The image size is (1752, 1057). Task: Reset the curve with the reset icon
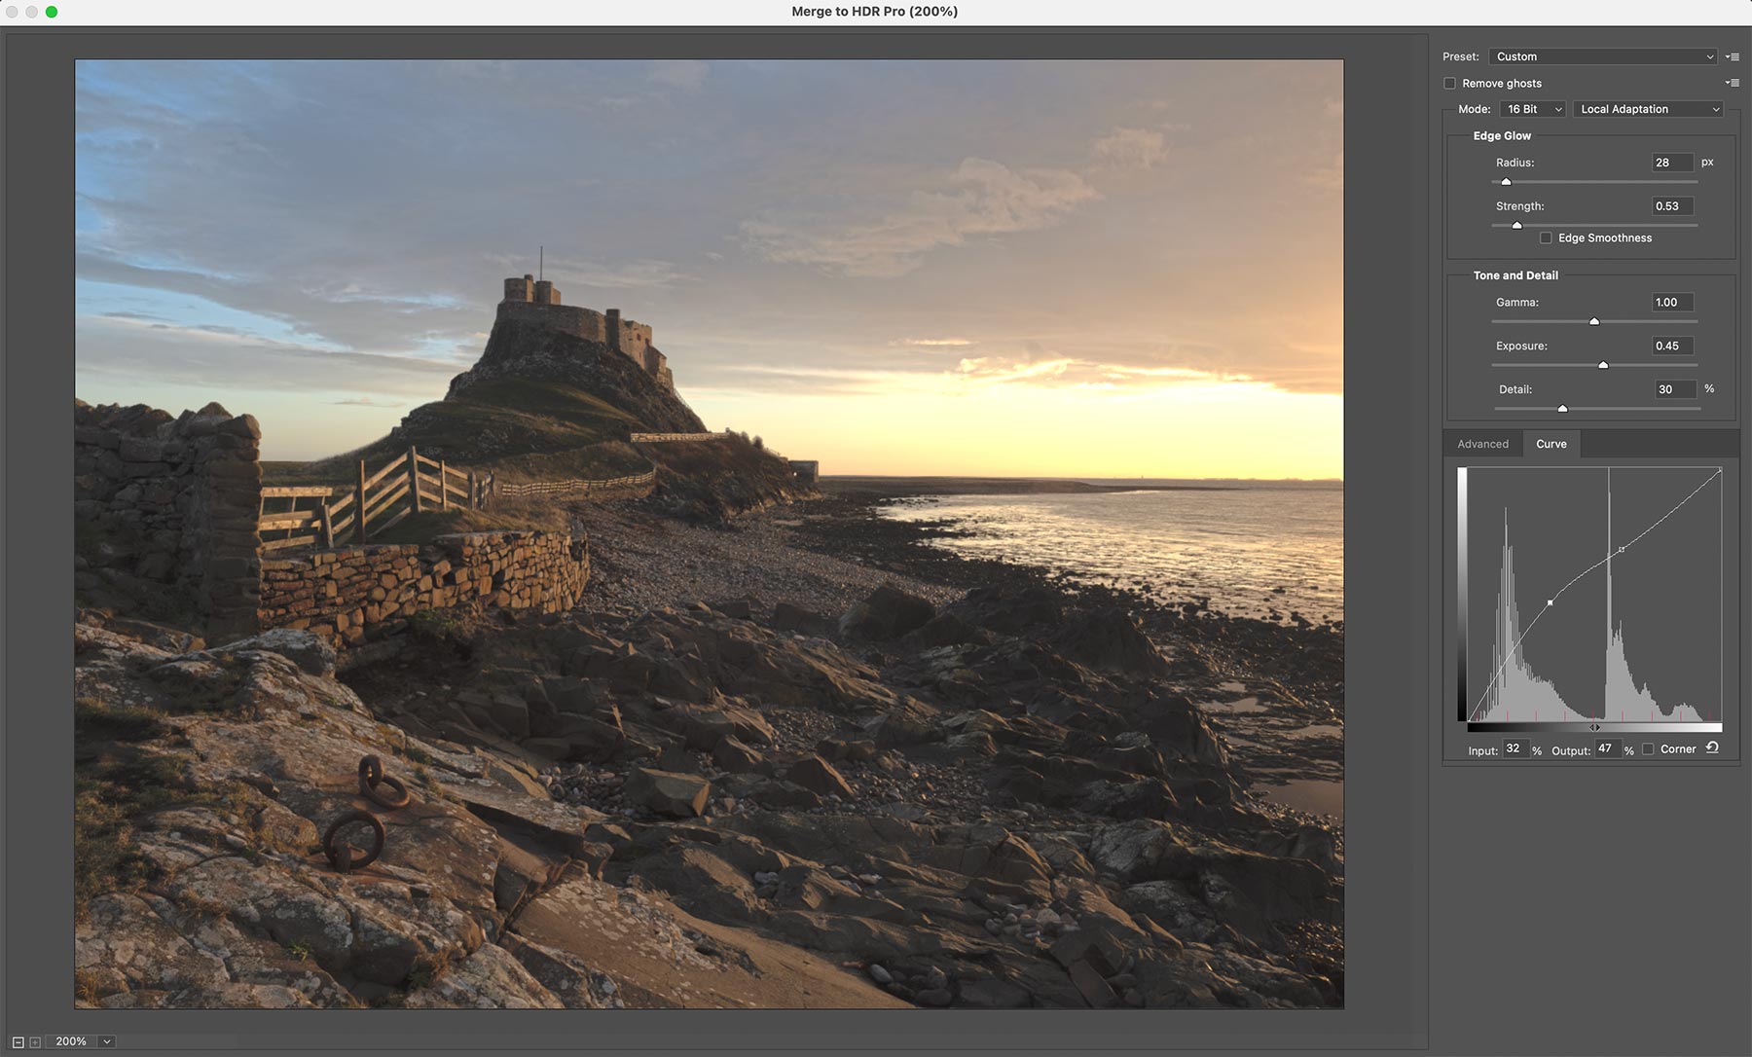click(x=1712, y=748)
